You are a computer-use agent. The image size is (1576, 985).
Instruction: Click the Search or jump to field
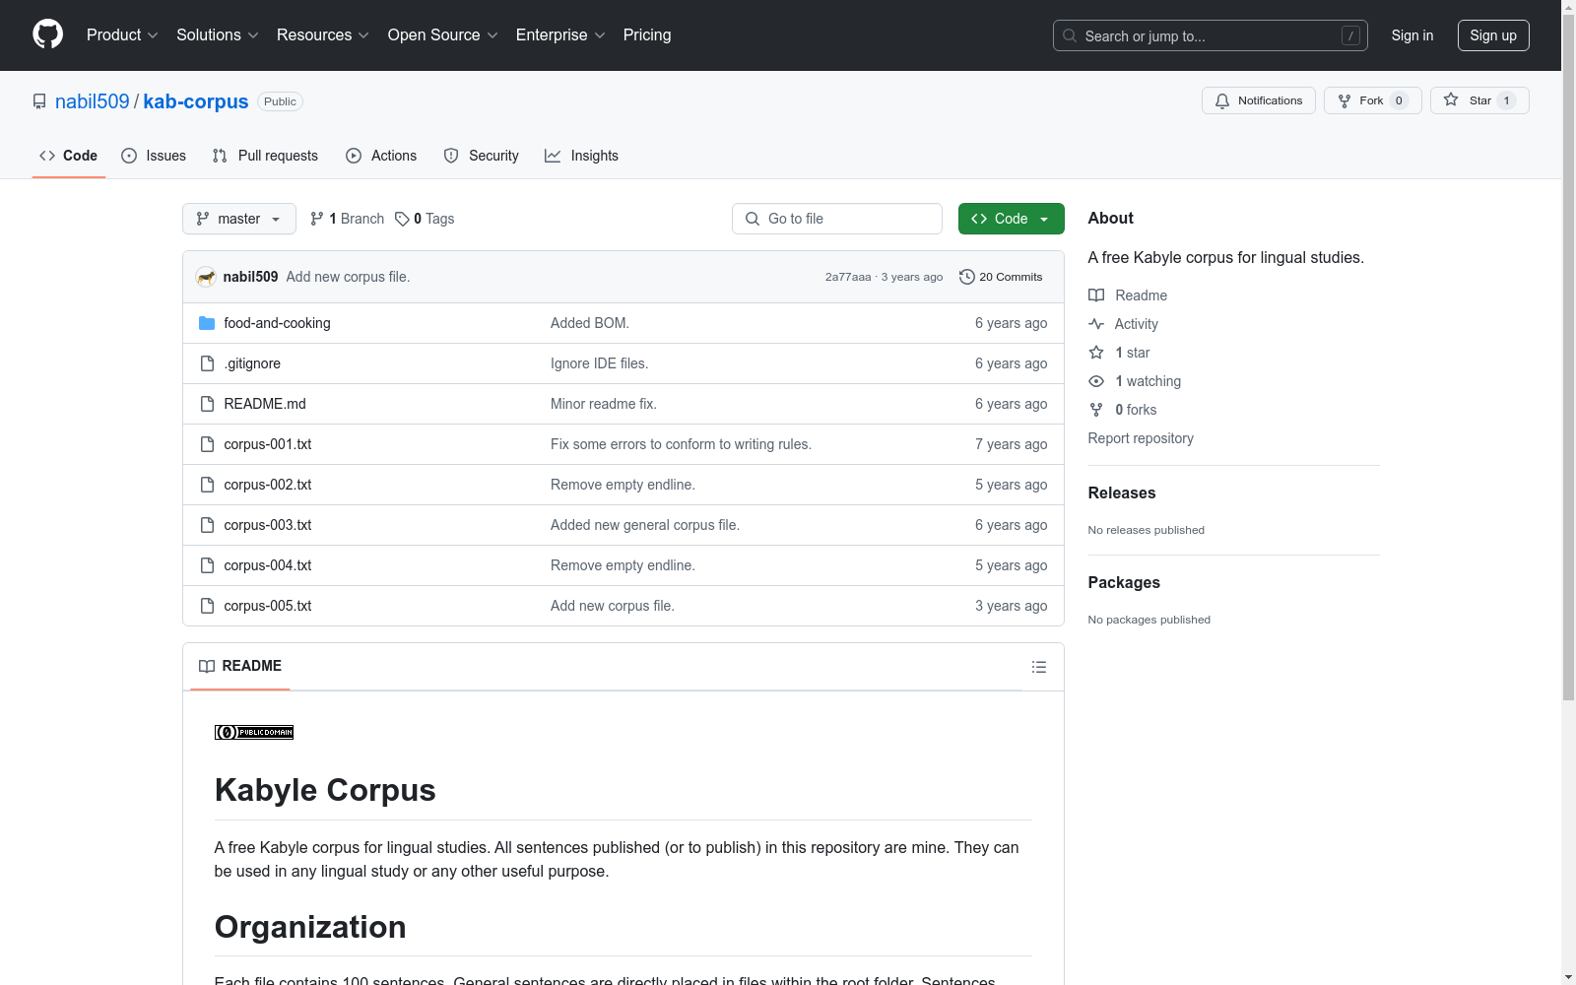pyautogui.click(x=1211, y=35)
